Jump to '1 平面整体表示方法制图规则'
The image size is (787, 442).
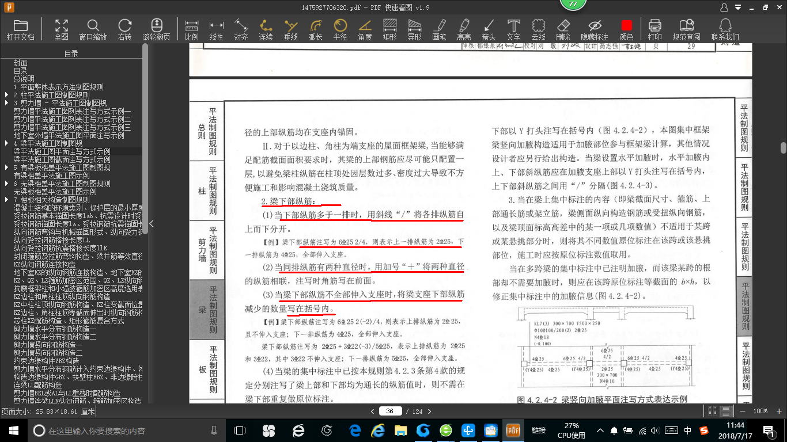(x=59, y=87)
